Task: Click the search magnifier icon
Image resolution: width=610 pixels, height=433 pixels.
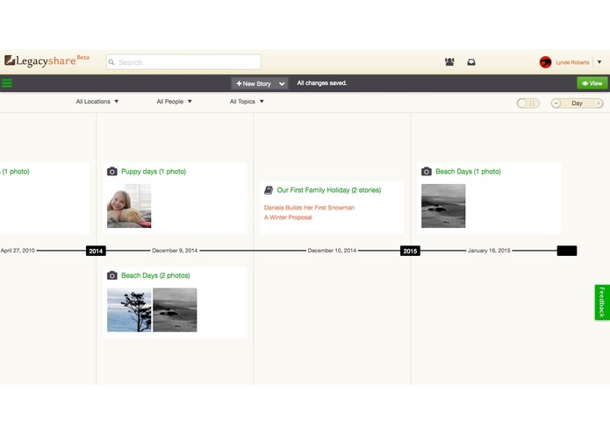Action: click(x=111, y=62)
